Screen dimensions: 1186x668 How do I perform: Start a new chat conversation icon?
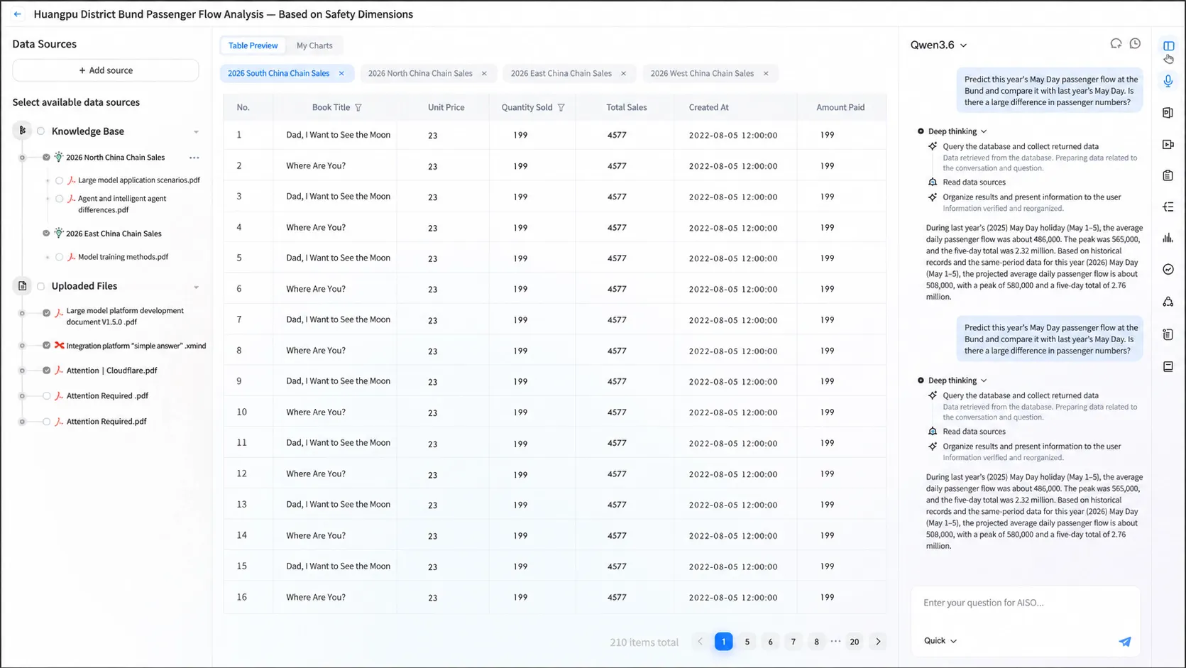(x=1116, y=44)
